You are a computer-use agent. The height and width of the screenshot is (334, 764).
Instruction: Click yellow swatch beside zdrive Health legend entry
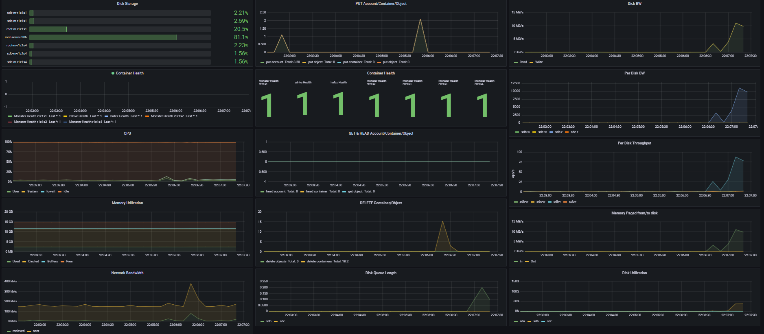point(65,116)
